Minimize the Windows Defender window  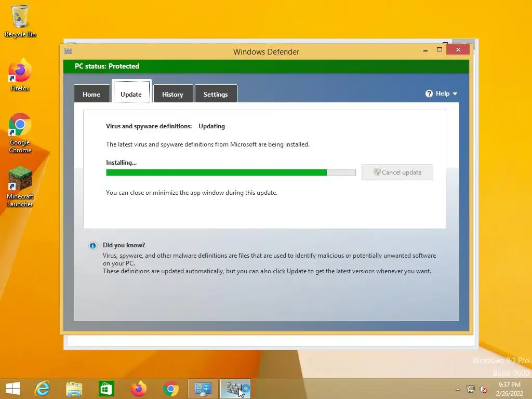click(425, 50)
